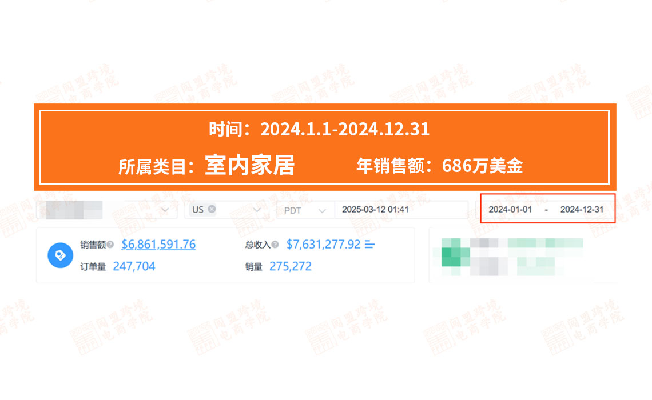Expand the blurred store selector dropdown
Viewport: 652px width, 400px height.
tap(165, 210)
